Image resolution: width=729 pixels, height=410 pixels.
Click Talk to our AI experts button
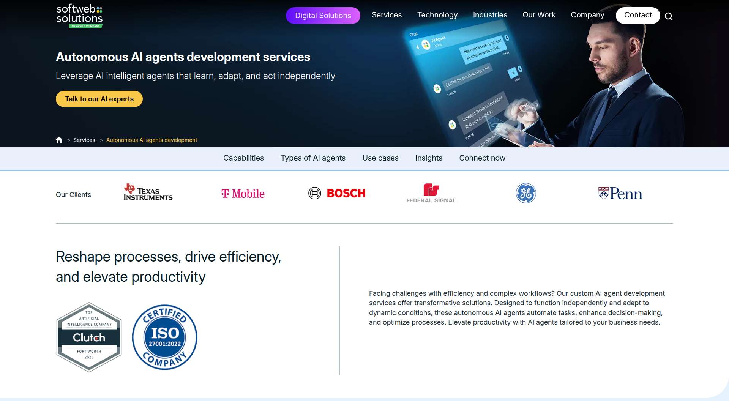[99, 99]
